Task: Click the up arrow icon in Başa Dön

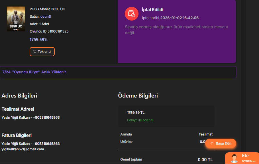Action: 212,143
